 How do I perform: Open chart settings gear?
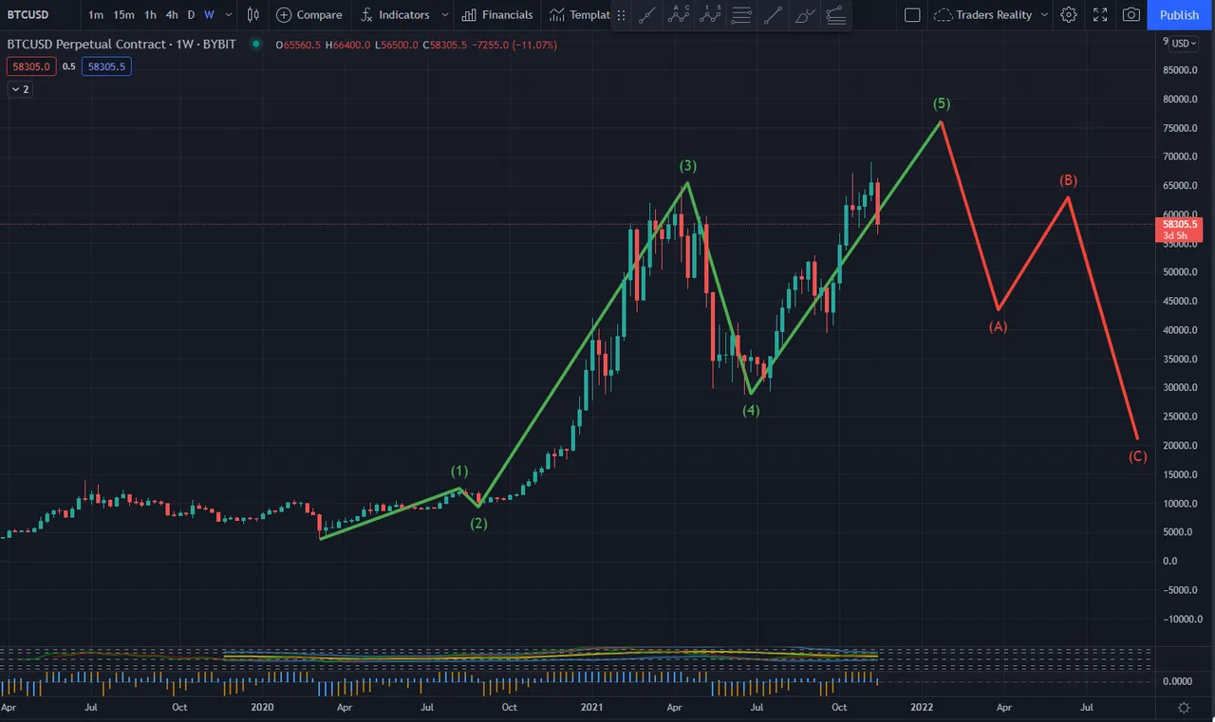(x=1069, y=15)
